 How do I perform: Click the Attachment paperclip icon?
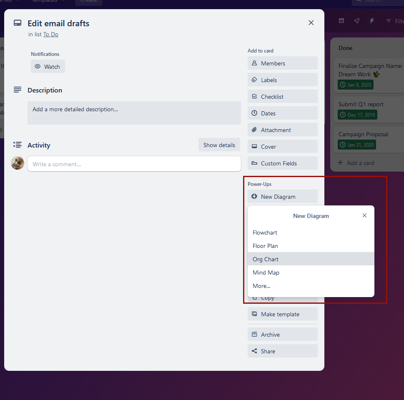(255, 130)
